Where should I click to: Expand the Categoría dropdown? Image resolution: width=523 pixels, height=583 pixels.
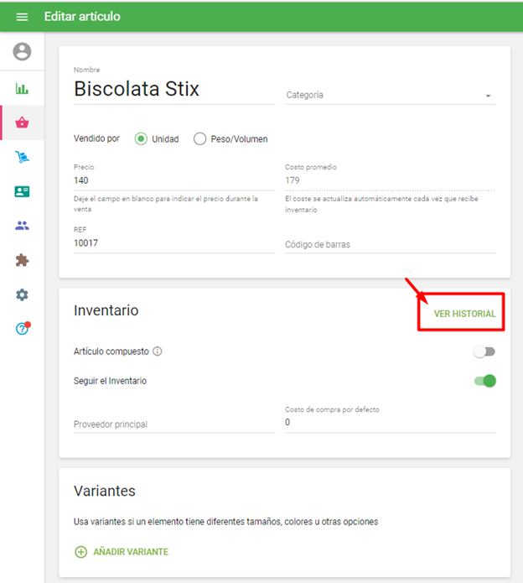click(391, 96)
